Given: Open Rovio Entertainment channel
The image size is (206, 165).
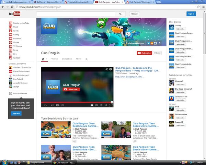Looking at the screenshot, I should pyautogui.click(x=19, y=75).
